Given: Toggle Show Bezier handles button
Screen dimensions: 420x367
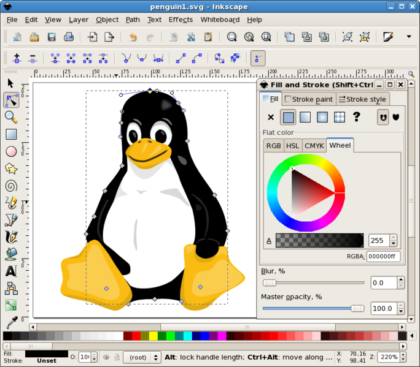Looking at the screenshot, I should (x=258, y=58).
